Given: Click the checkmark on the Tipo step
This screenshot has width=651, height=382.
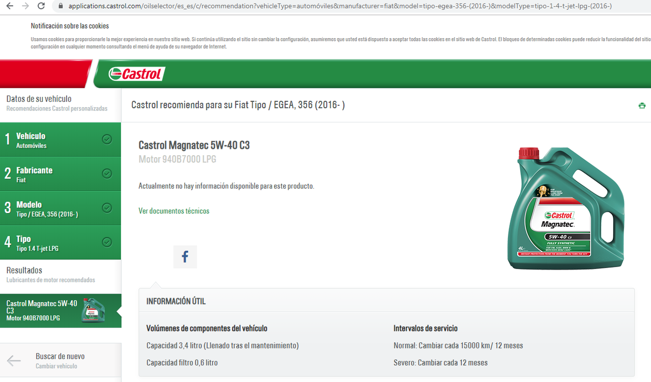Looking at the screenshot, I should [x=107, y=242].
